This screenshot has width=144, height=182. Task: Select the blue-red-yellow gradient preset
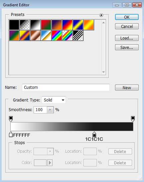point(68,25)
